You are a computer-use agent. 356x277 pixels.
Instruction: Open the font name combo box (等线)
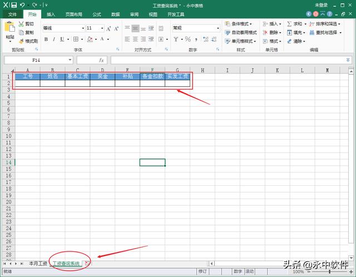[x=63, y=28]
